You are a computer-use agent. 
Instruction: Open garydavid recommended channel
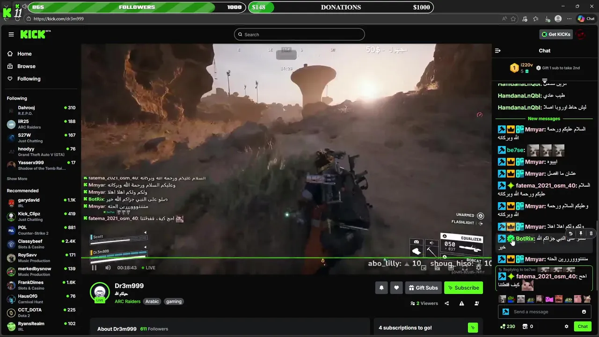click(x=41, y=203)
